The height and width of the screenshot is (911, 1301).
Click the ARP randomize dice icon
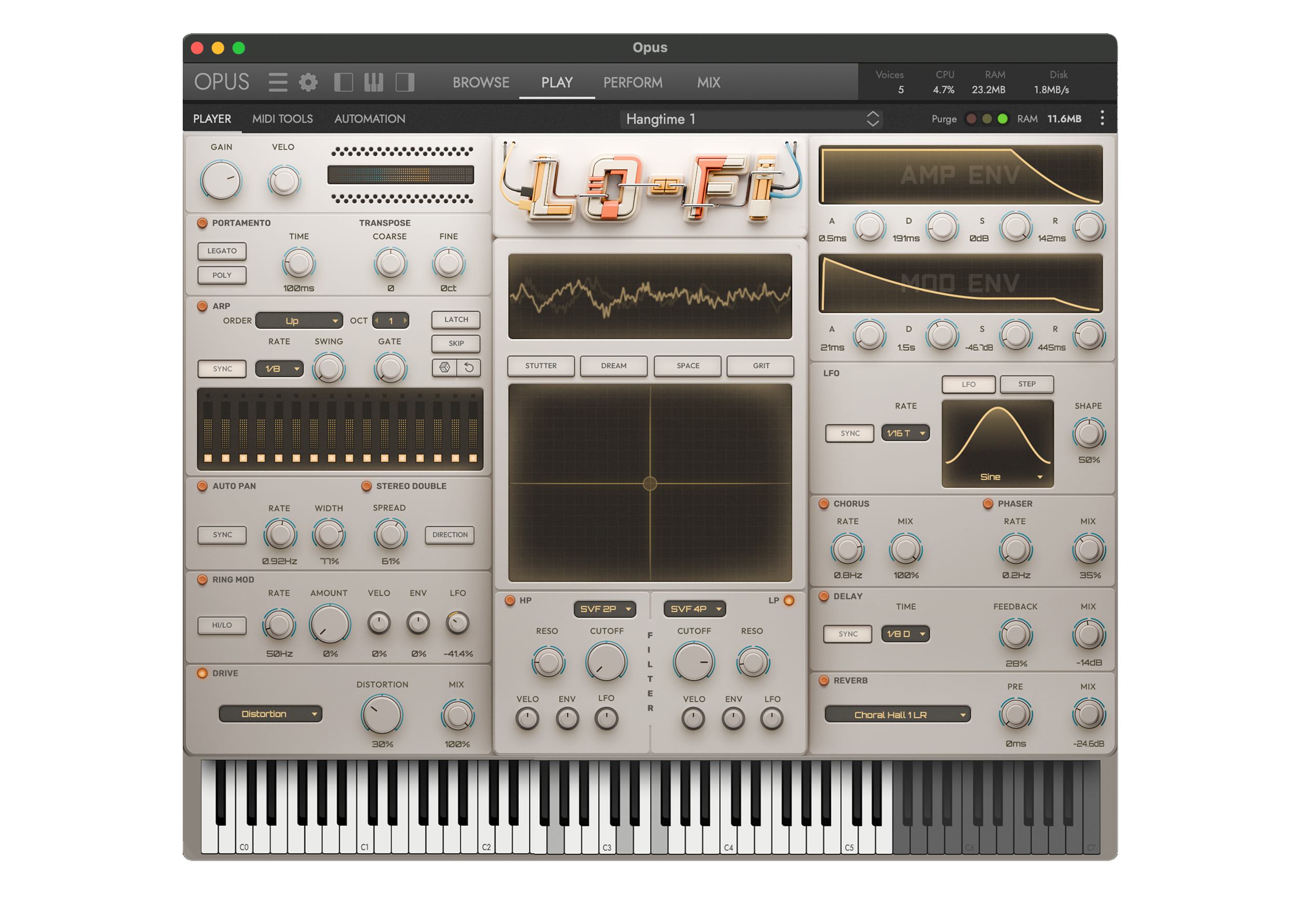click(444, 367)
